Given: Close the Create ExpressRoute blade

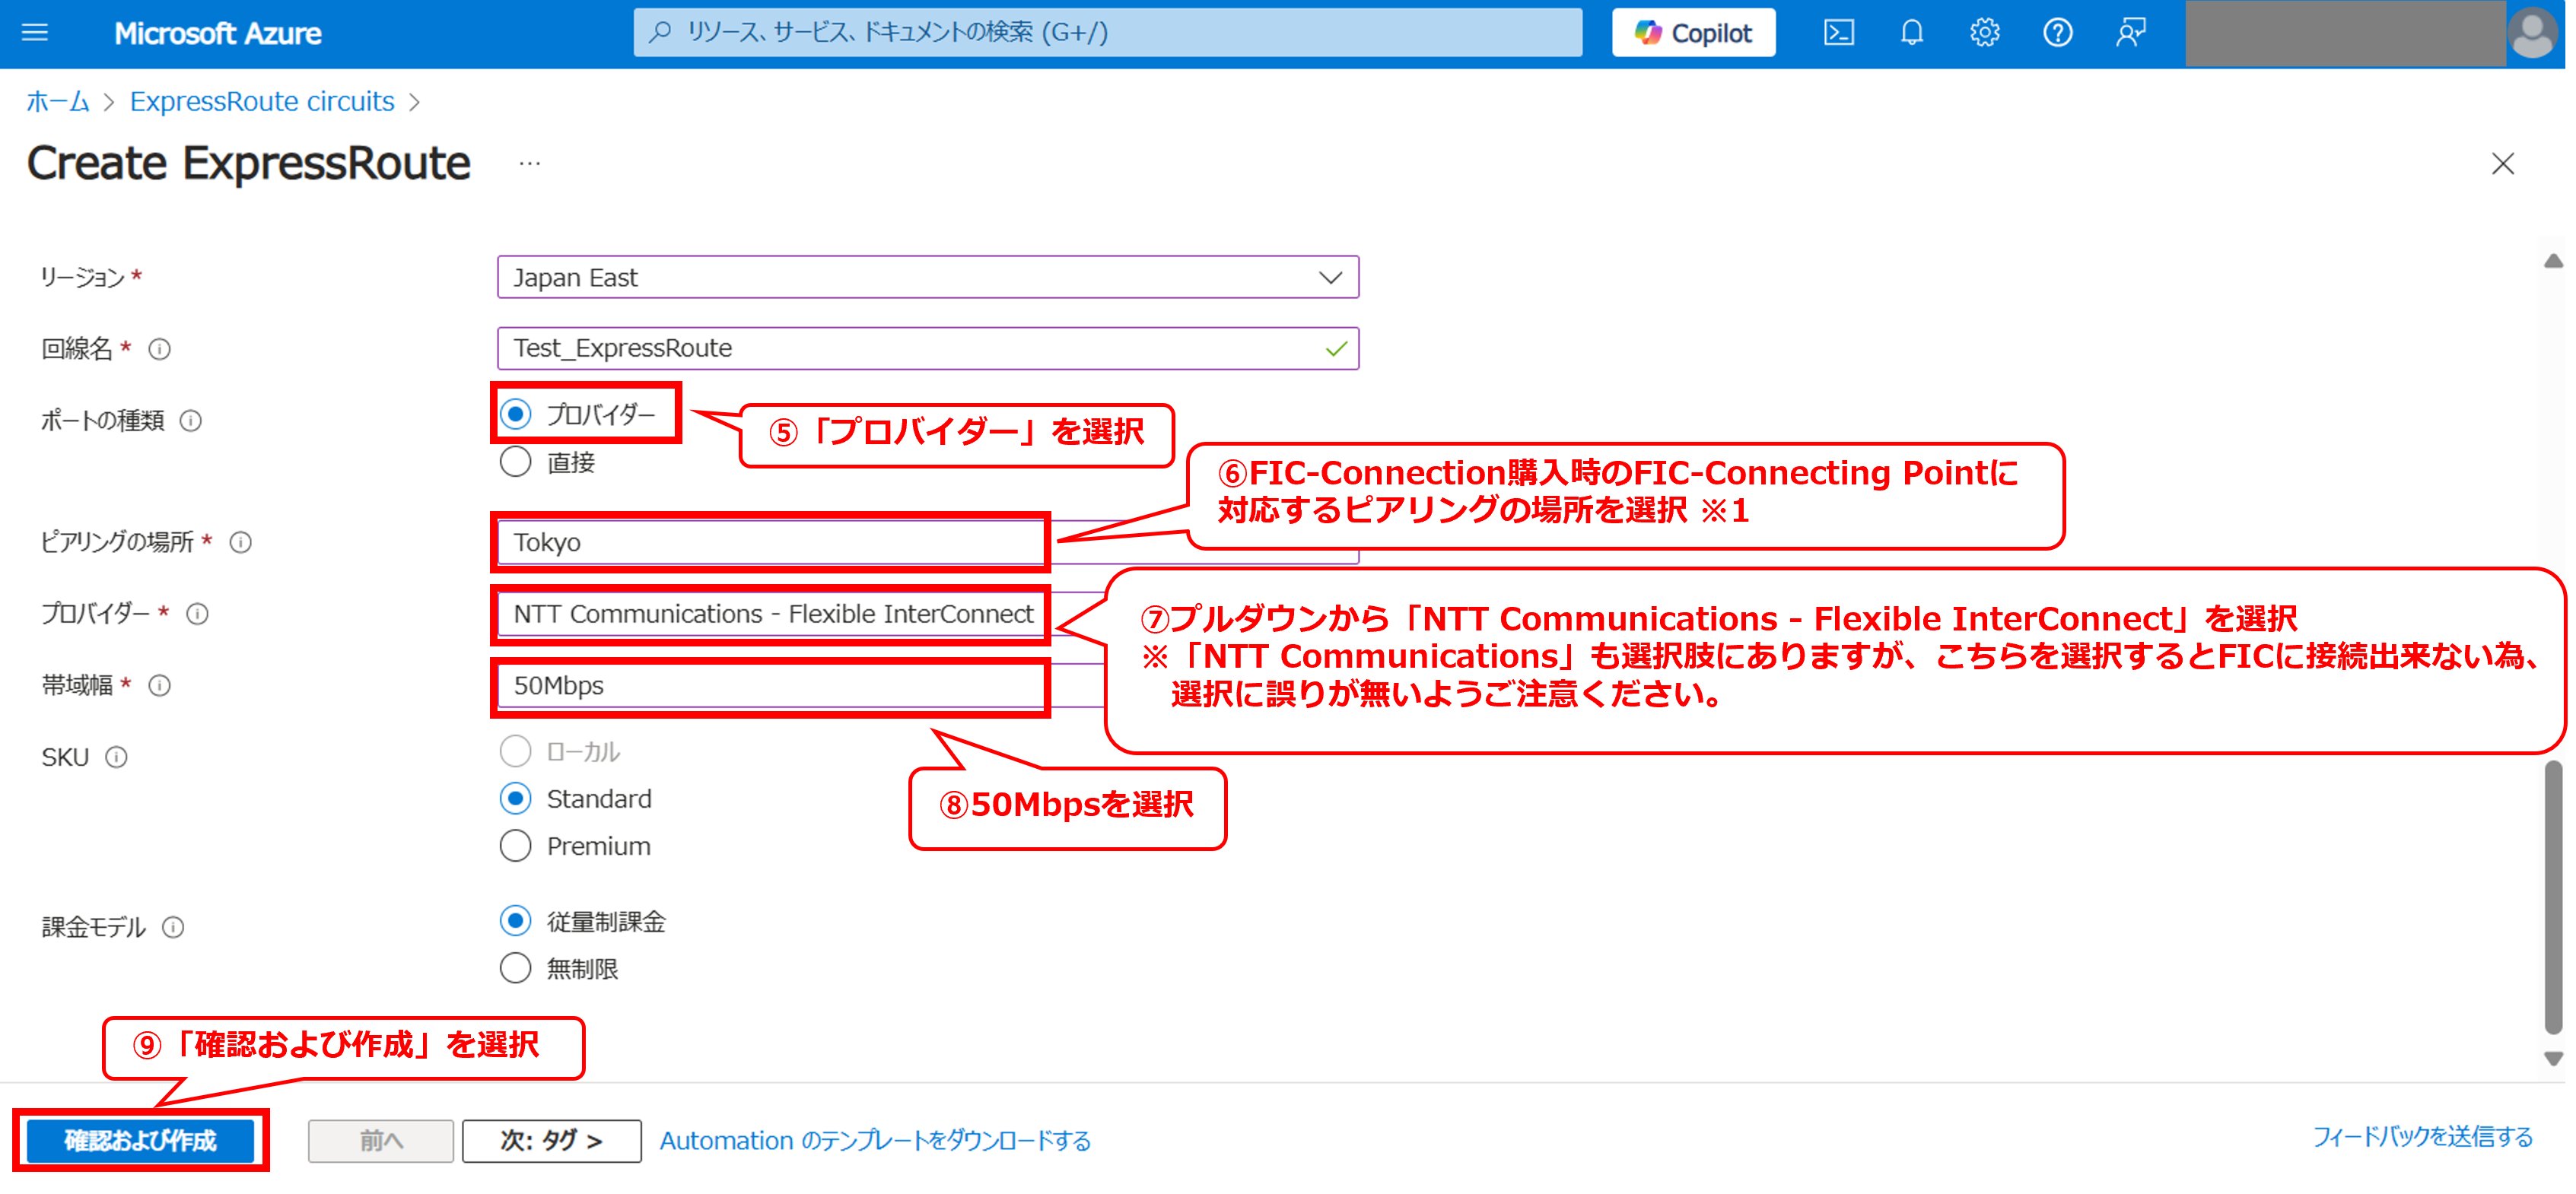Looking at the screenshot, I should point(2502,164).
